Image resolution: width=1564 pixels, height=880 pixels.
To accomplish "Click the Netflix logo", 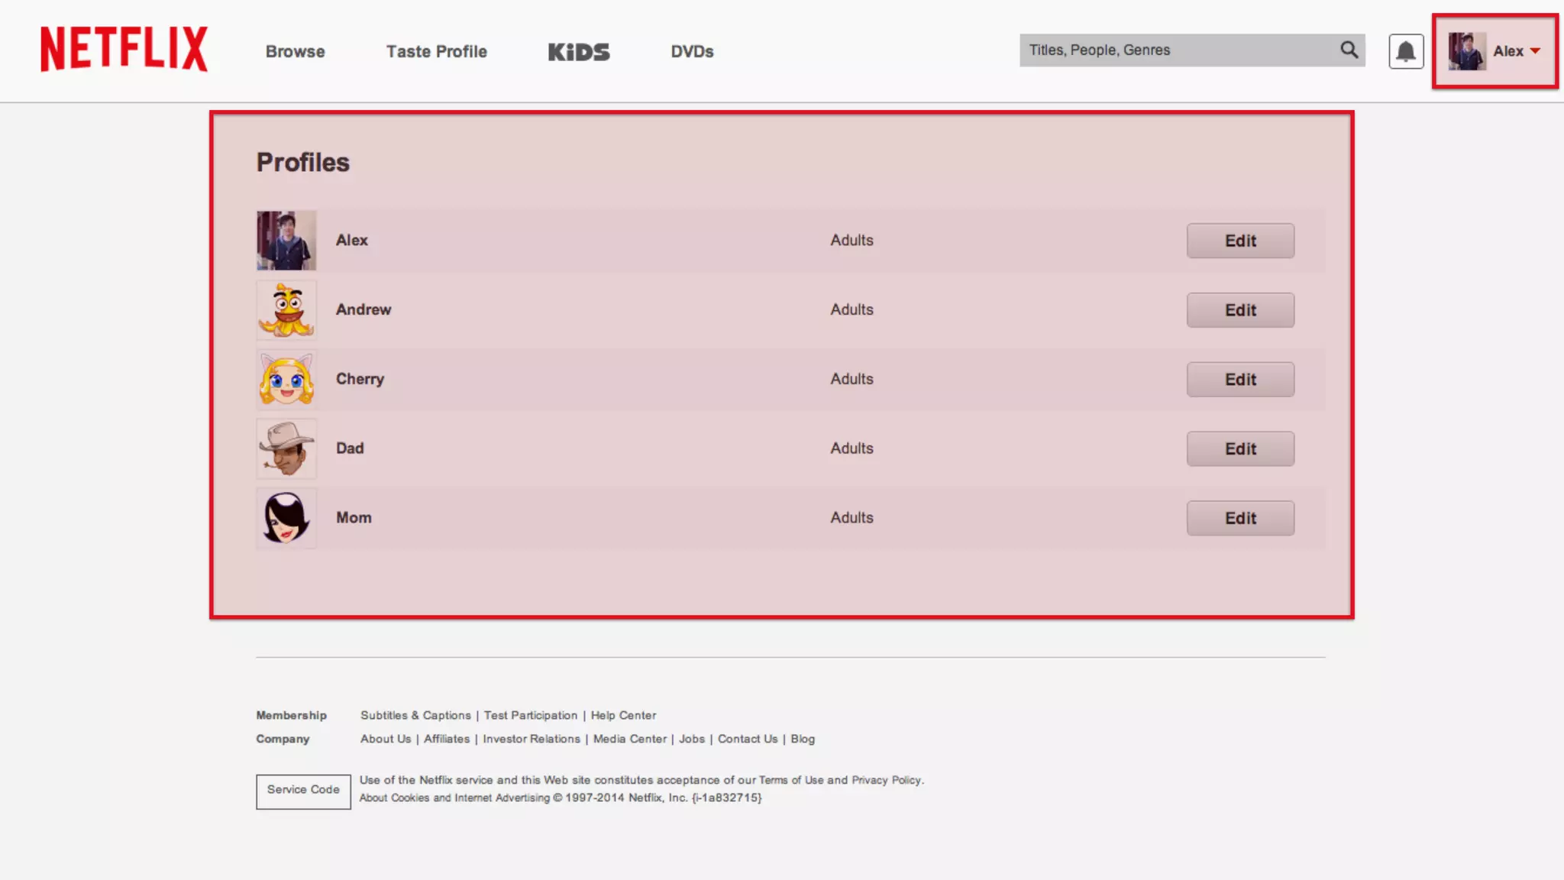I will [124, 49].
